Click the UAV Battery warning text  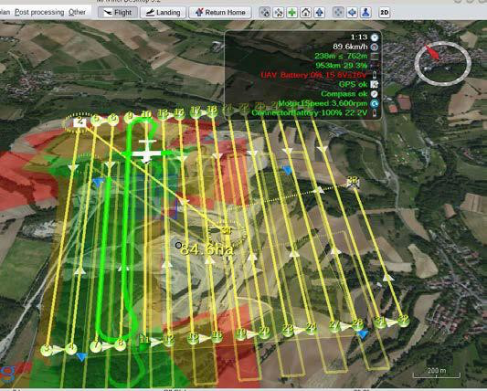coord(313,75)
